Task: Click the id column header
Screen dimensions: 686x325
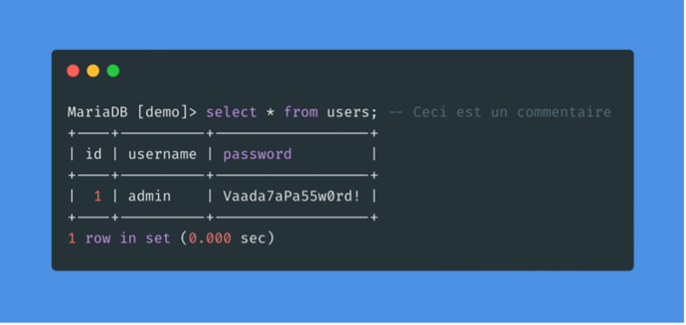Action: 93,154
